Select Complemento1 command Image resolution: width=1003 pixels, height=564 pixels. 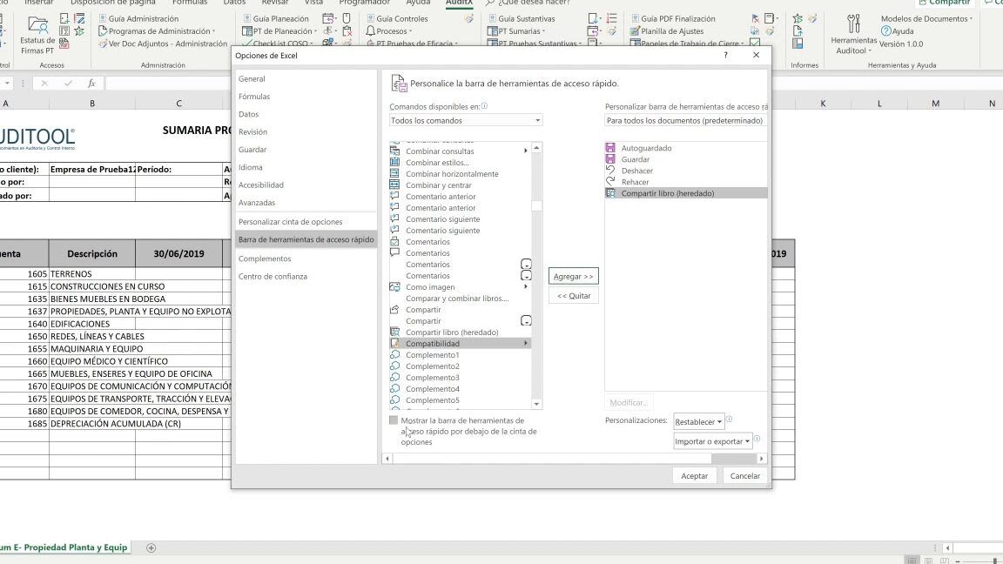click(460, 355)
